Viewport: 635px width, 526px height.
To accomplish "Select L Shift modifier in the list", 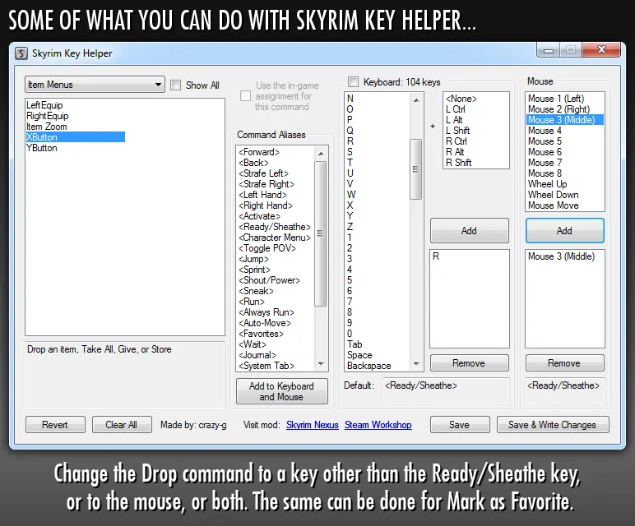I will point(457,131).
